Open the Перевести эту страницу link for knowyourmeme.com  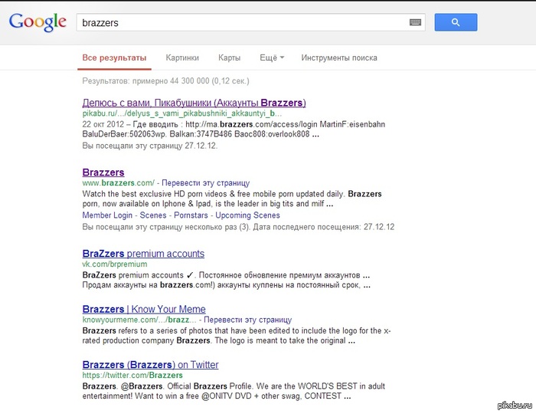coord(248,320)
